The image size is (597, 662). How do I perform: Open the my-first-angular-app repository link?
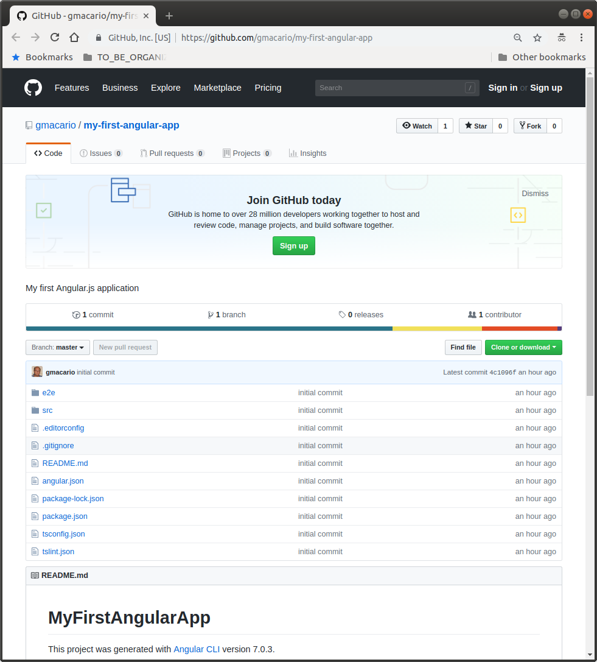(x=131, y=125)
